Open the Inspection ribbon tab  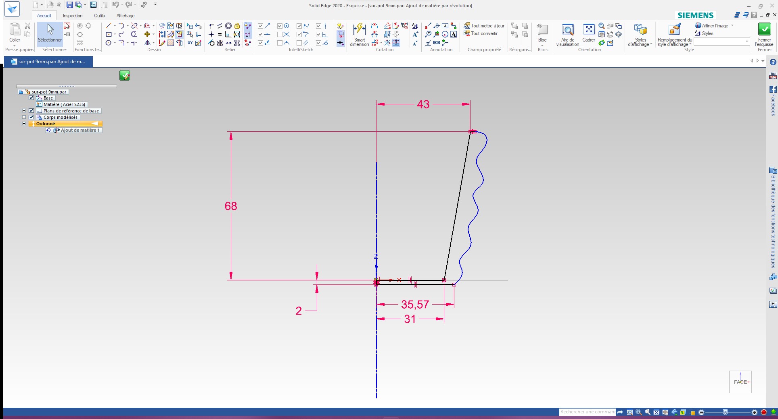click(73, 16)
